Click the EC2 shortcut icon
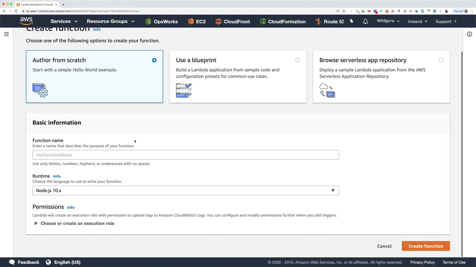This screenshot has height=267, width=476. [x=191, y=22]
